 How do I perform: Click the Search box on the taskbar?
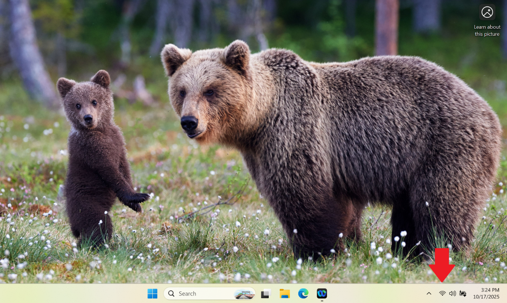(x=199, y=293)
